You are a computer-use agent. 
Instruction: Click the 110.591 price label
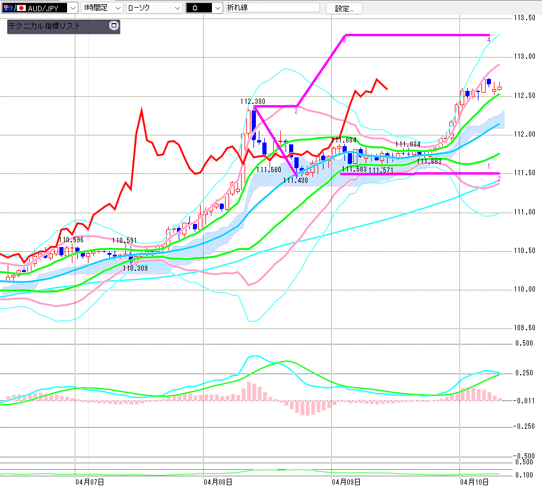pyautogui.click(x=125, y=241)
